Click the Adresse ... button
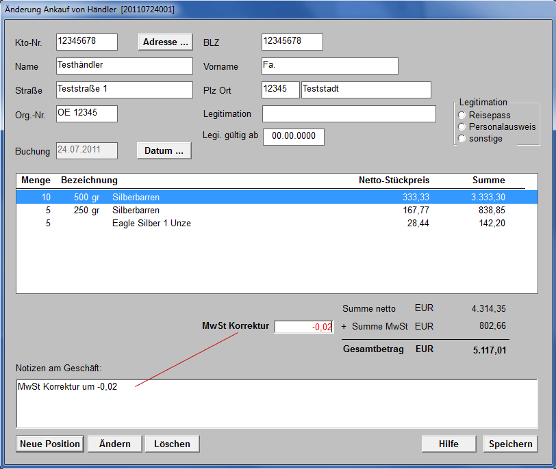 click(x=165, y=42)
